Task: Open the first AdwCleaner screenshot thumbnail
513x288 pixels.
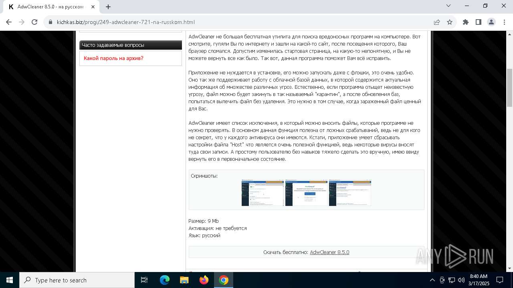Action: 263,193
